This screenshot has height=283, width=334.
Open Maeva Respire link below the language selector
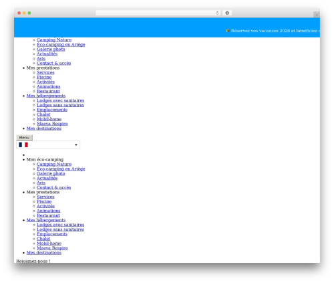click(52, 248)
